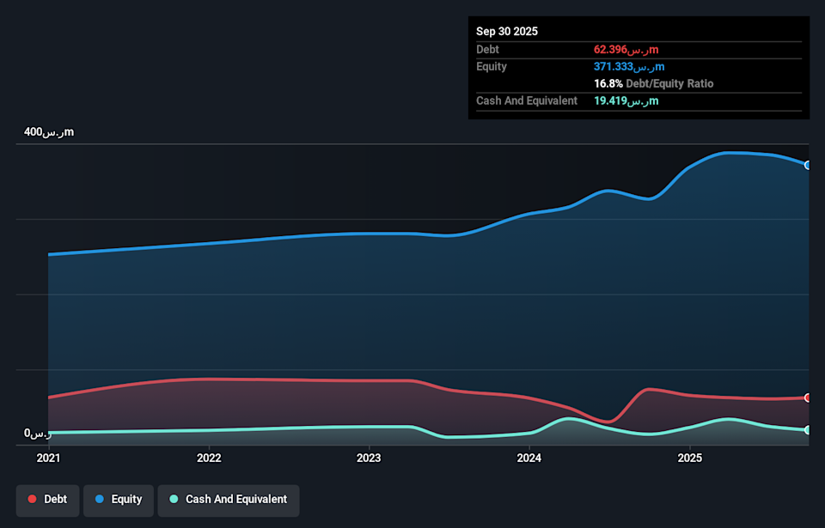Toggle the Equity legend series
Image resolution: width=825 pixels, height=528 pixels.
[x=118, y=500]
